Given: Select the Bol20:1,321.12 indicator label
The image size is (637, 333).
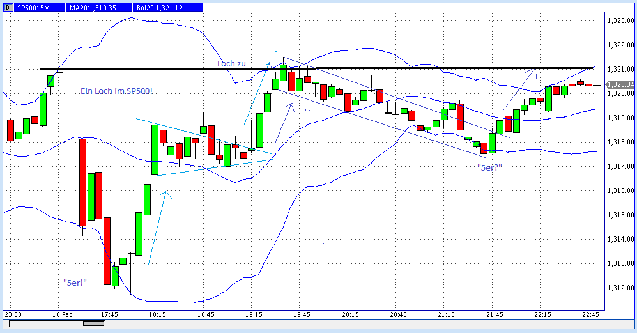Looking at the screenshot, I should (159, 7).
